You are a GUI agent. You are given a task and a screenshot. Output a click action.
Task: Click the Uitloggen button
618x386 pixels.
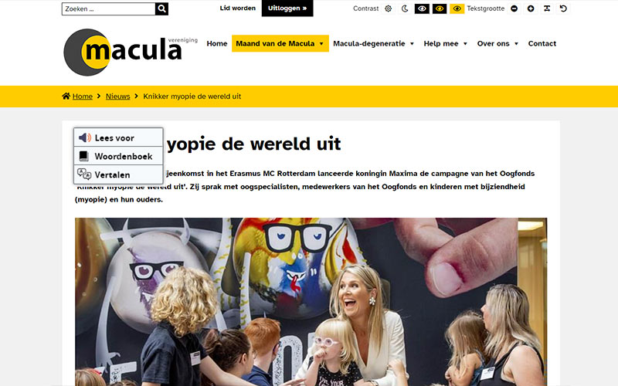pos(287,8)
